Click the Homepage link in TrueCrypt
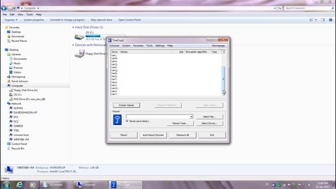The width and height of the screenshot is (336, 189). tap(218, 46)
